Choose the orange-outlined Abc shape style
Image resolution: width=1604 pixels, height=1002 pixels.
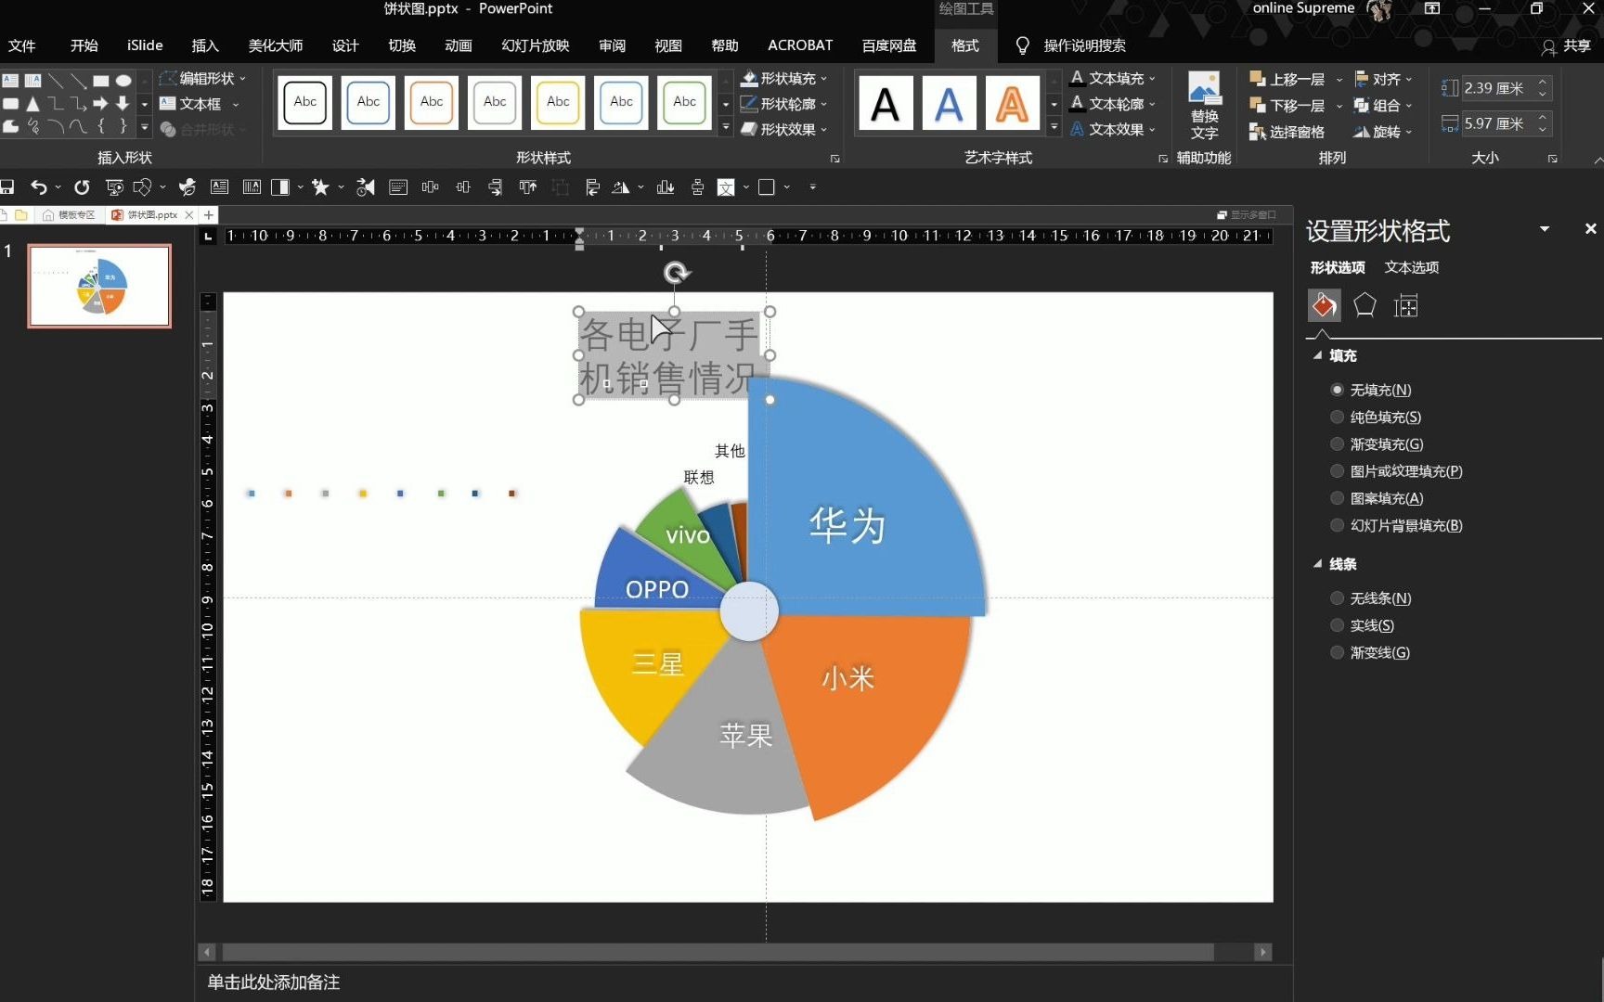[432, 102]
